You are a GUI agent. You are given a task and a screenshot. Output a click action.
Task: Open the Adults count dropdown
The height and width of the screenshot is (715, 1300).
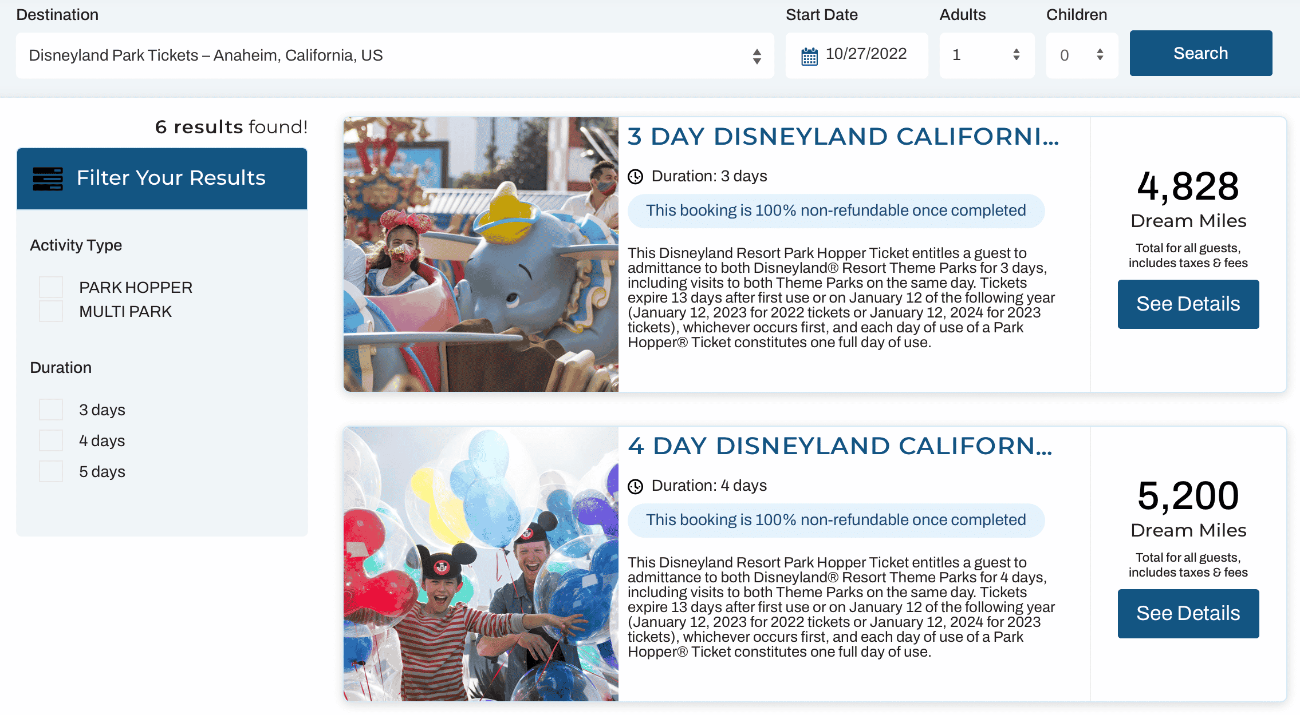(x=986, y=55)
